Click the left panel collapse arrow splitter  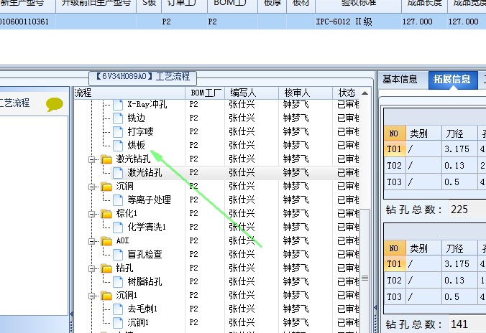click(71, 314)
